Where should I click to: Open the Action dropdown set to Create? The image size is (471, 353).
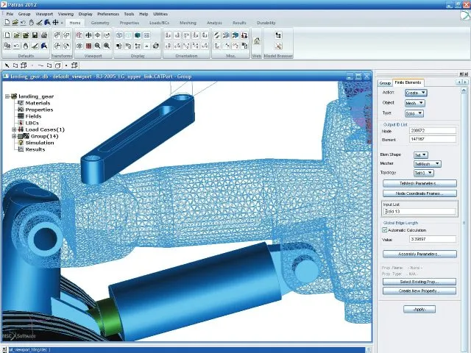click(417, 93)
